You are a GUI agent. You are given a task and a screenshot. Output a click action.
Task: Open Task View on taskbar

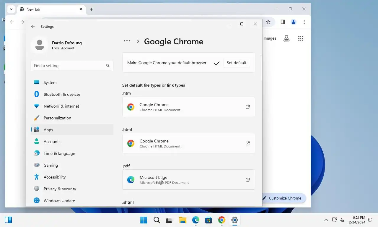click(x=169, y=220)
